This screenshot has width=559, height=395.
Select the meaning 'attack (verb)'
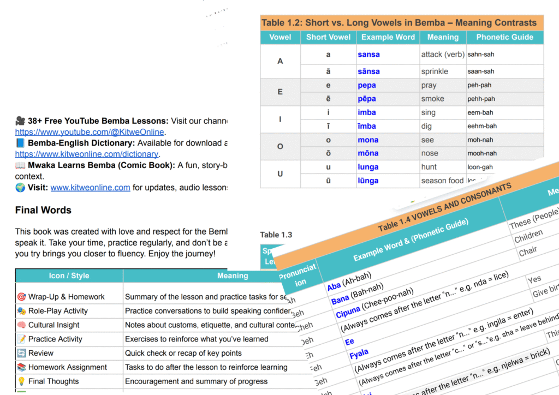pos(443,55)
